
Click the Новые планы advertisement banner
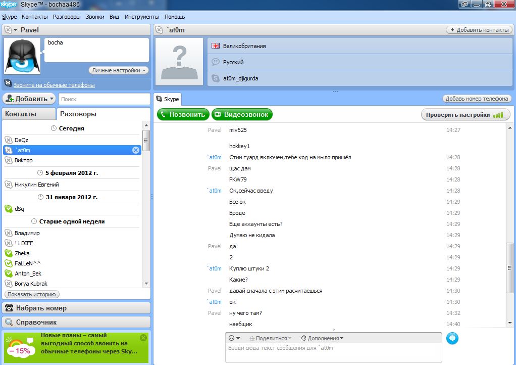click(76, 347)
